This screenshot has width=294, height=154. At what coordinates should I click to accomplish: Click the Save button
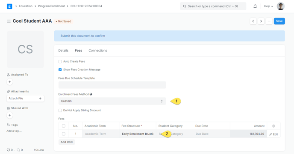tap(279, 21)
